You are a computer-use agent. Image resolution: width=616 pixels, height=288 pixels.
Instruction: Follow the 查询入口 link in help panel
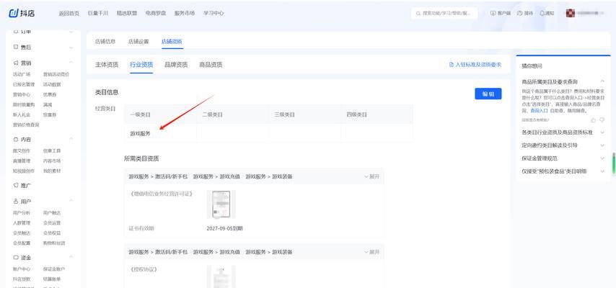coord(538,111)
